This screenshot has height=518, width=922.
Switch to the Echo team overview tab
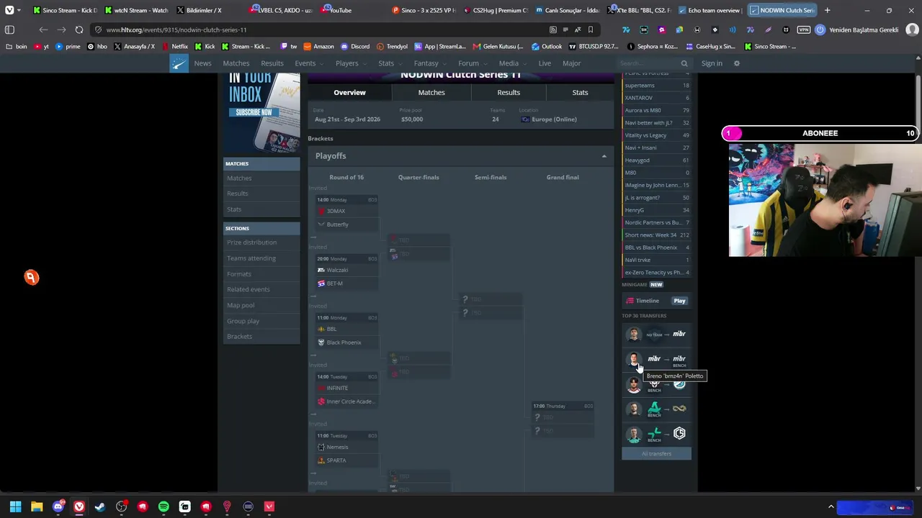click(x=710, y=10)
